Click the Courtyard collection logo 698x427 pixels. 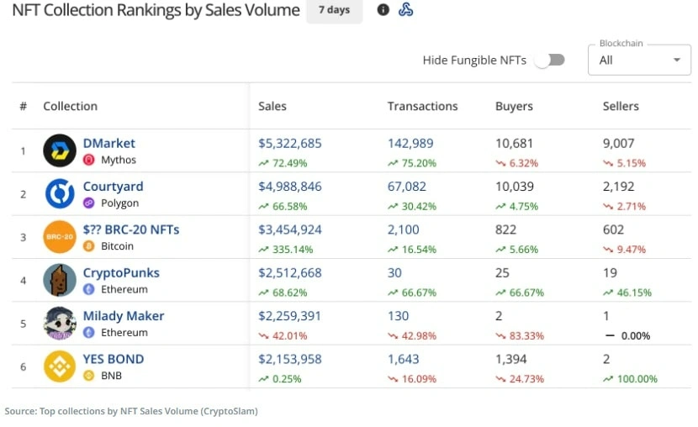pos(60,194)
